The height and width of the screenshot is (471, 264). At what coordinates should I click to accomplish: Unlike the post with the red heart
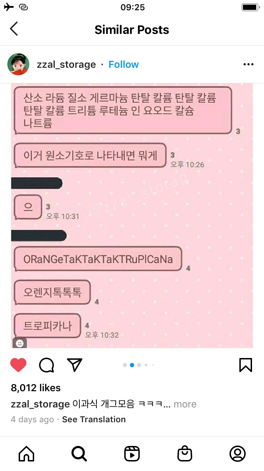(x=18, y=365)
